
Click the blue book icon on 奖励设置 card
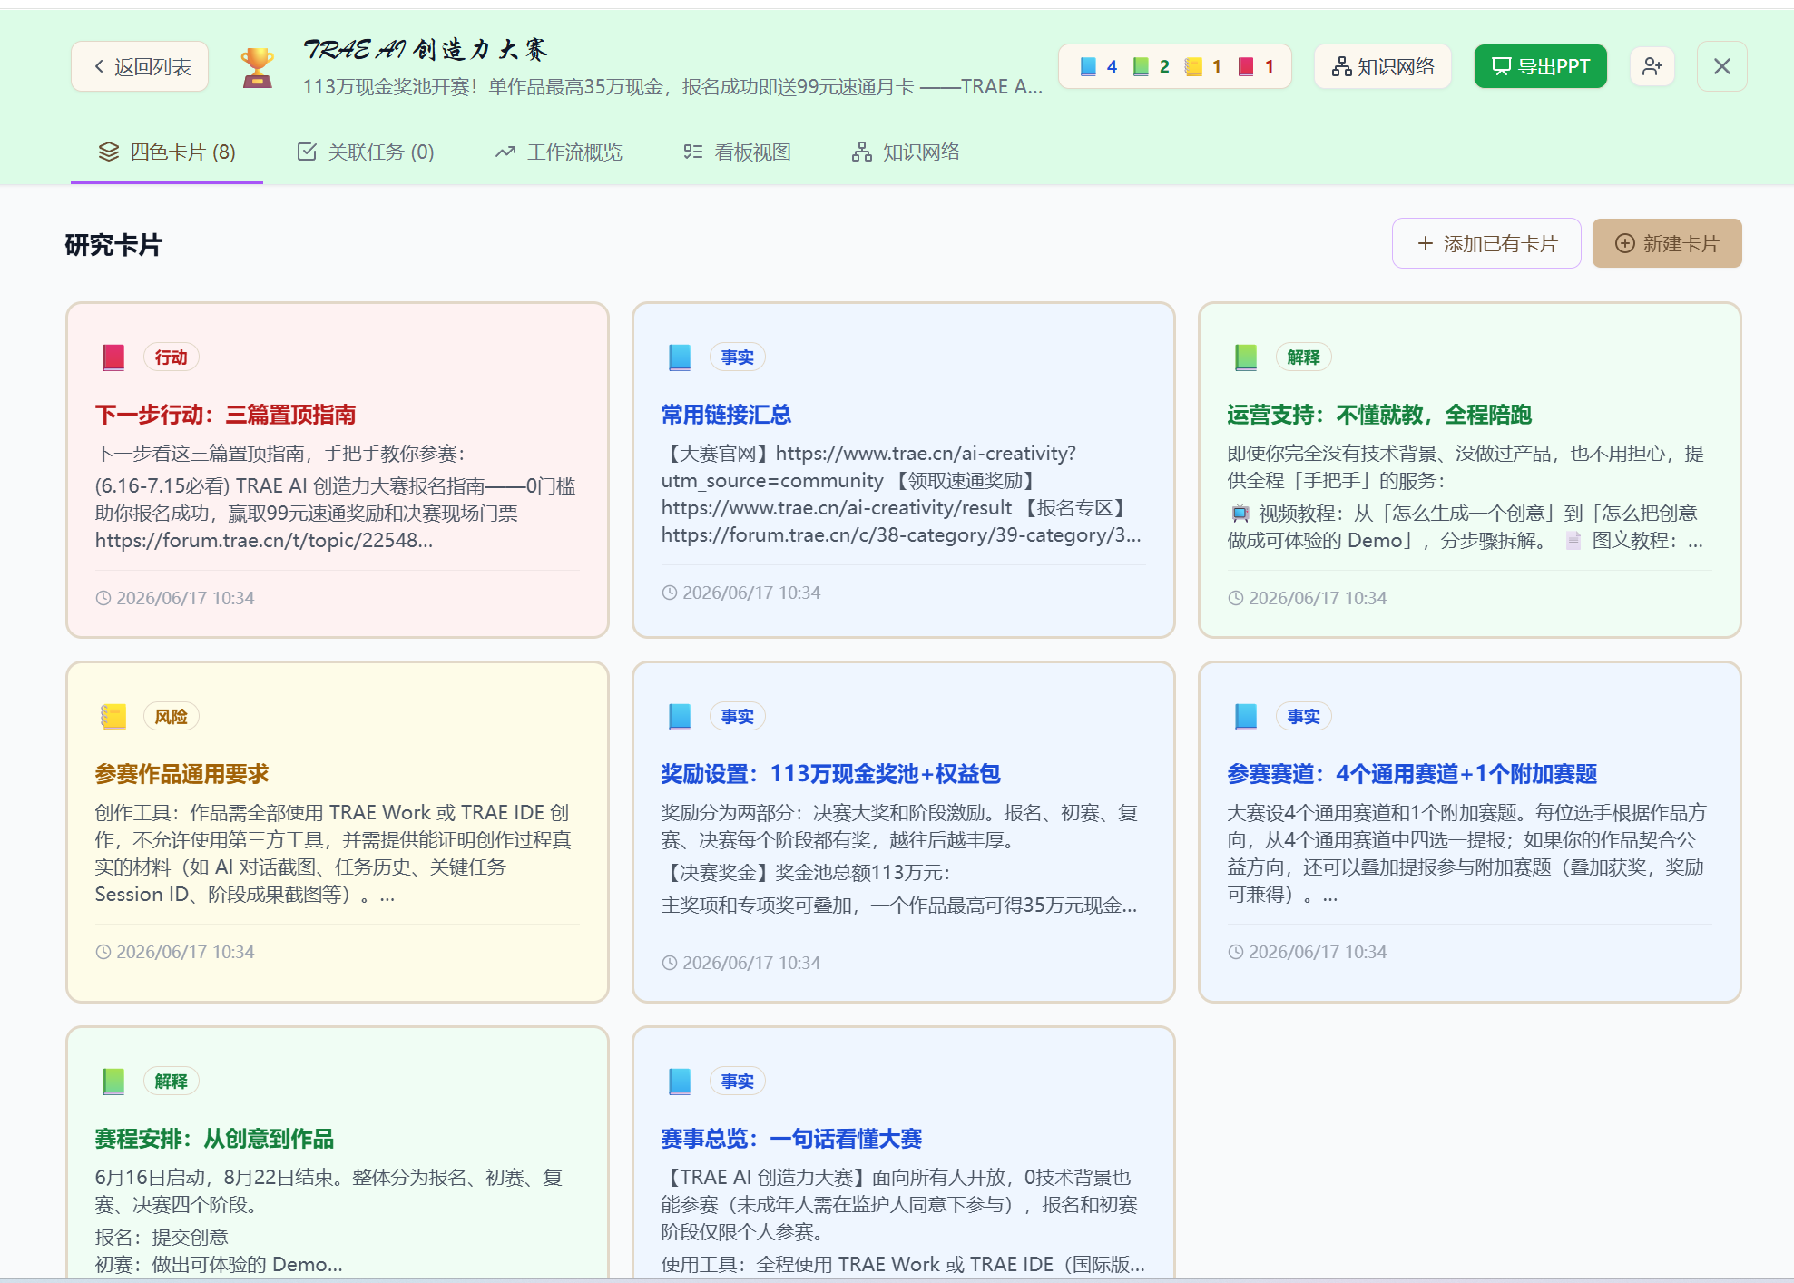coord(680,717)
